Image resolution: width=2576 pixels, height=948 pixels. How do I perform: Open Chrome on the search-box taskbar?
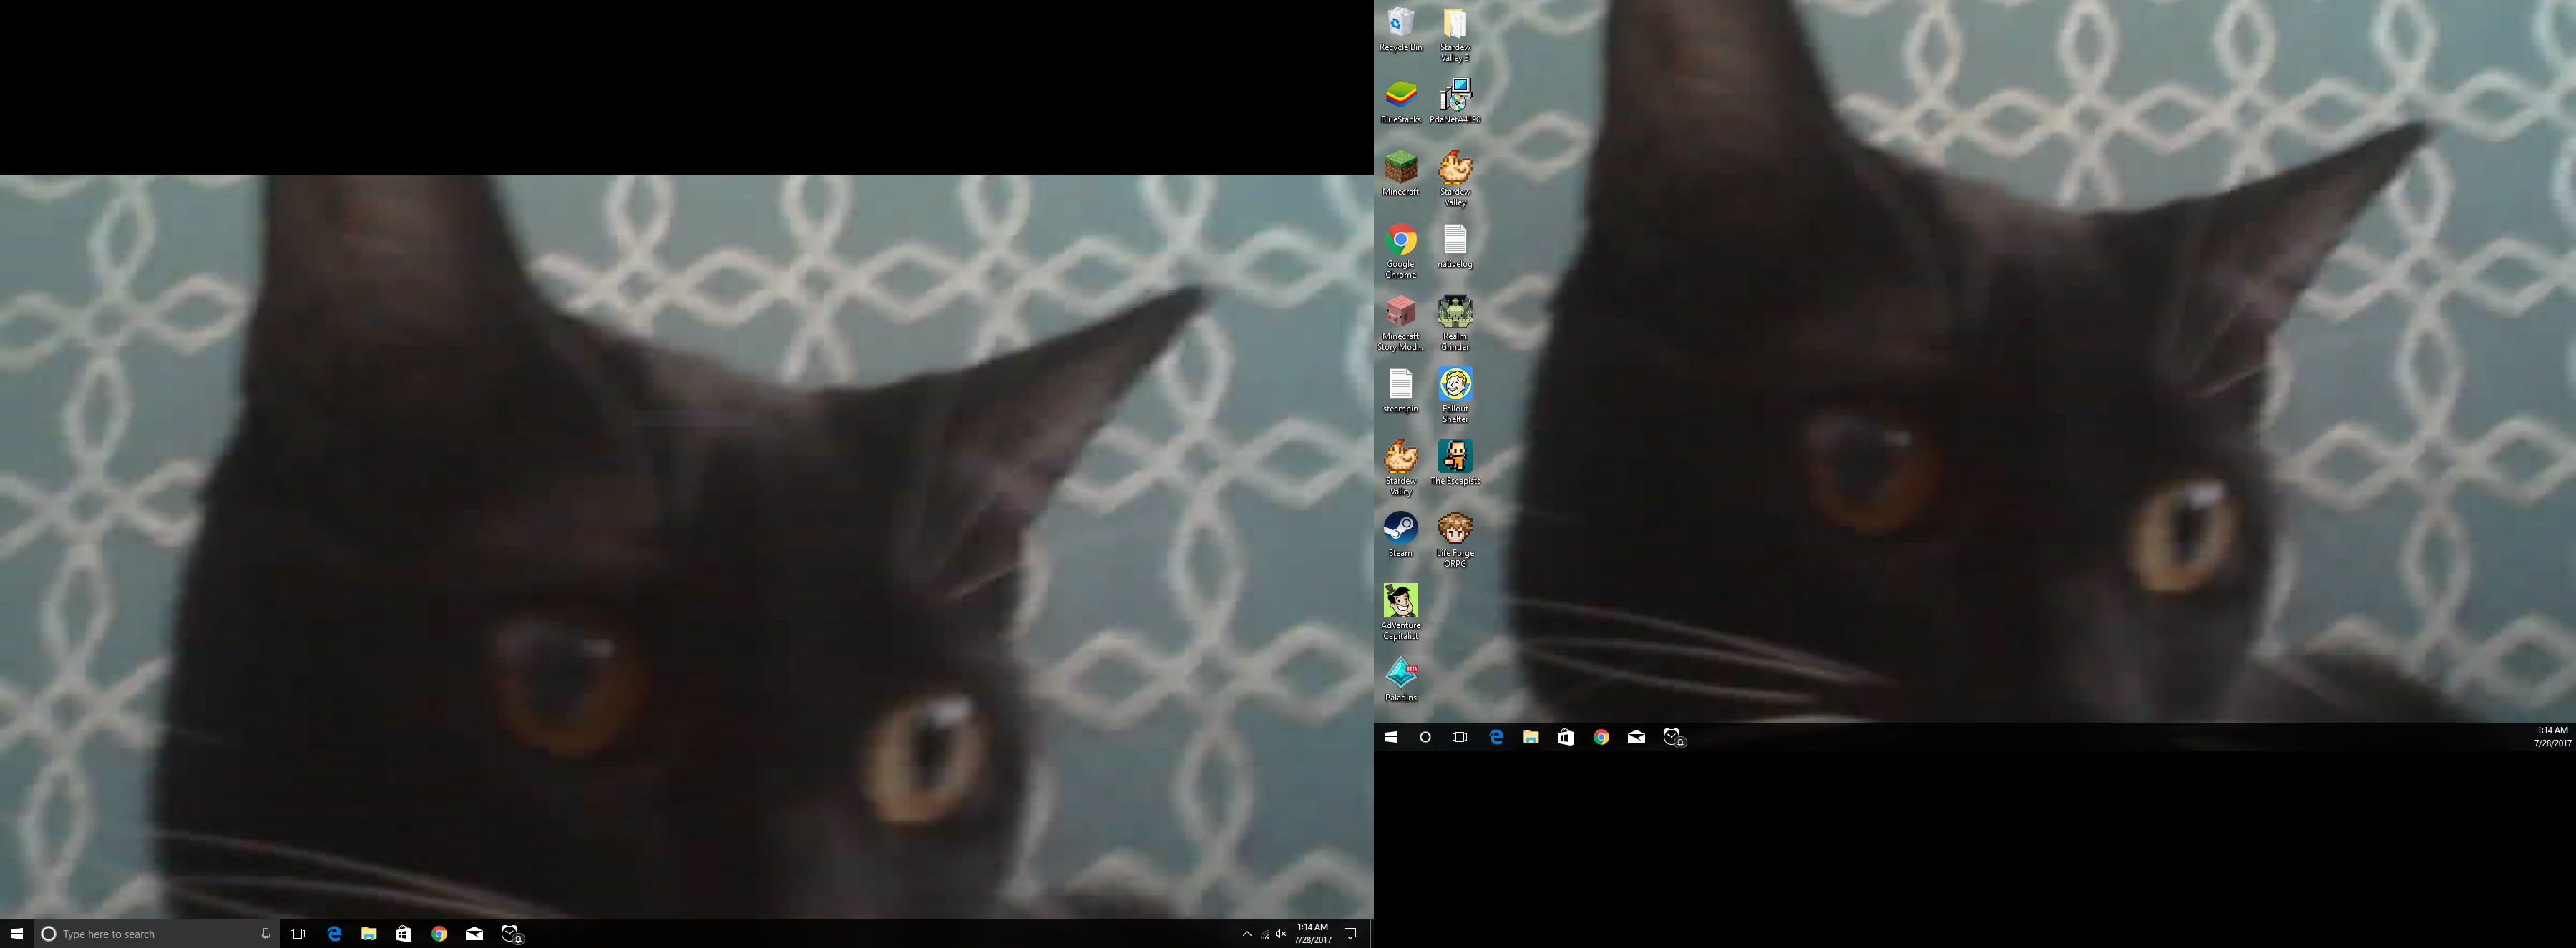point(439,934)
